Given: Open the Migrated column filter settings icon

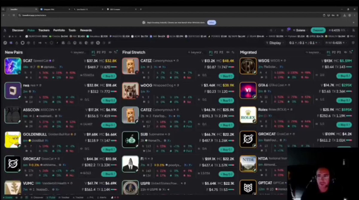Looking at the screenshot, I should [x=351, y=52].
